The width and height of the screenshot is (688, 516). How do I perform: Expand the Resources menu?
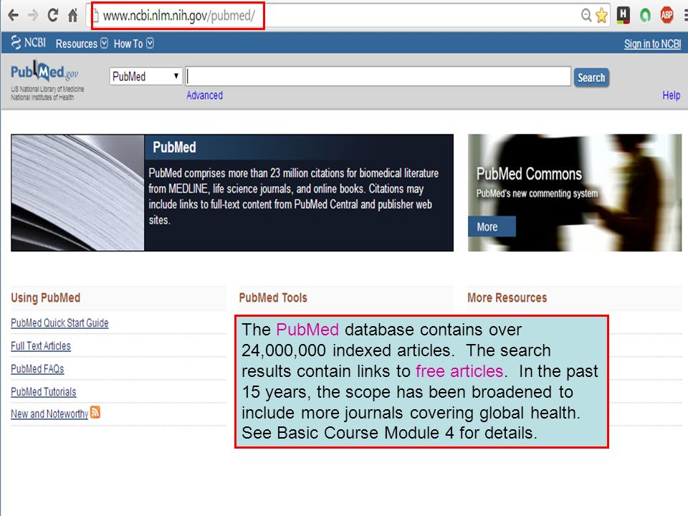(x=82, y=44)
